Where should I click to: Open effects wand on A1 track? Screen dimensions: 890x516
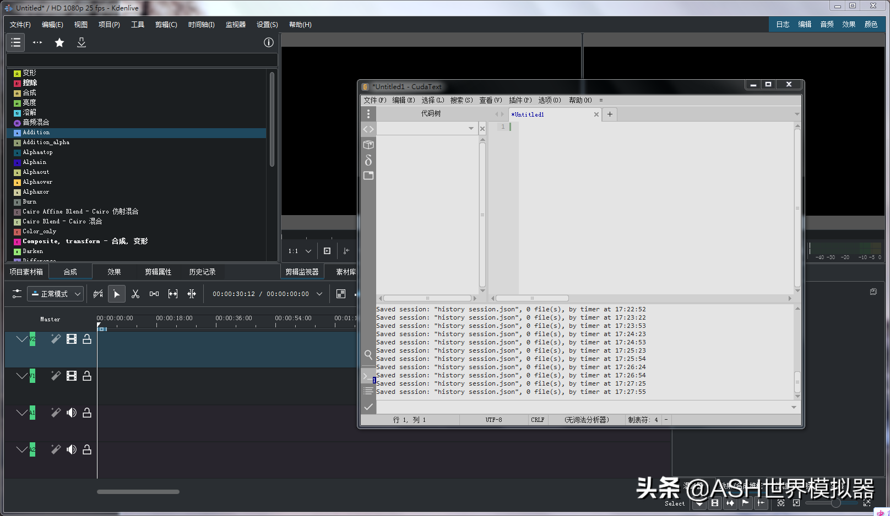click(56, 413)
